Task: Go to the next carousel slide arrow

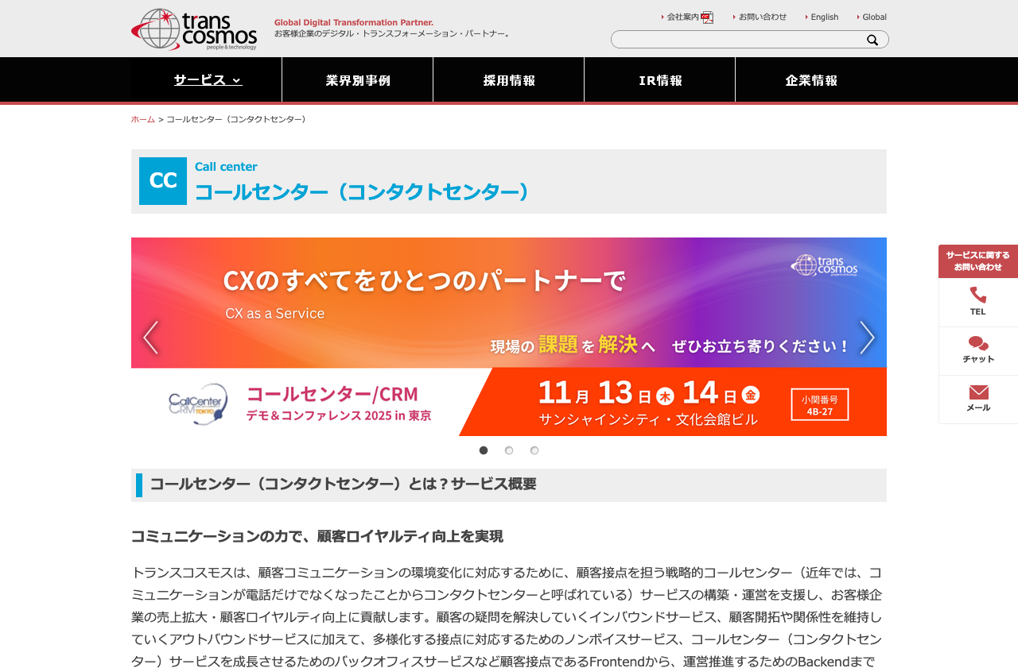Action: click(x=867, y=338)
